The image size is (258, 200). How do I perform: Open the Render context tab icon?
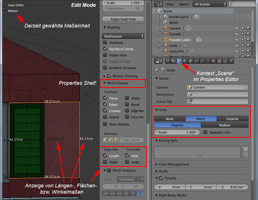pyautogui.click(x=168, y=61)
